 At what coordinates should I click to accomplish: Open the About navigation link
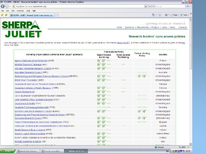173,27
